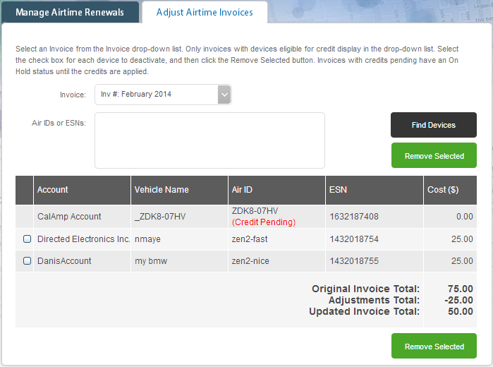Click the lower Remove Selected button

(434, 346)
